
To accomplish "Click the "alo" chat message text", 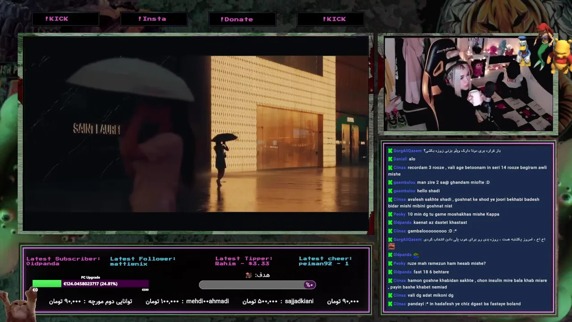I will [x=412, y=159].
